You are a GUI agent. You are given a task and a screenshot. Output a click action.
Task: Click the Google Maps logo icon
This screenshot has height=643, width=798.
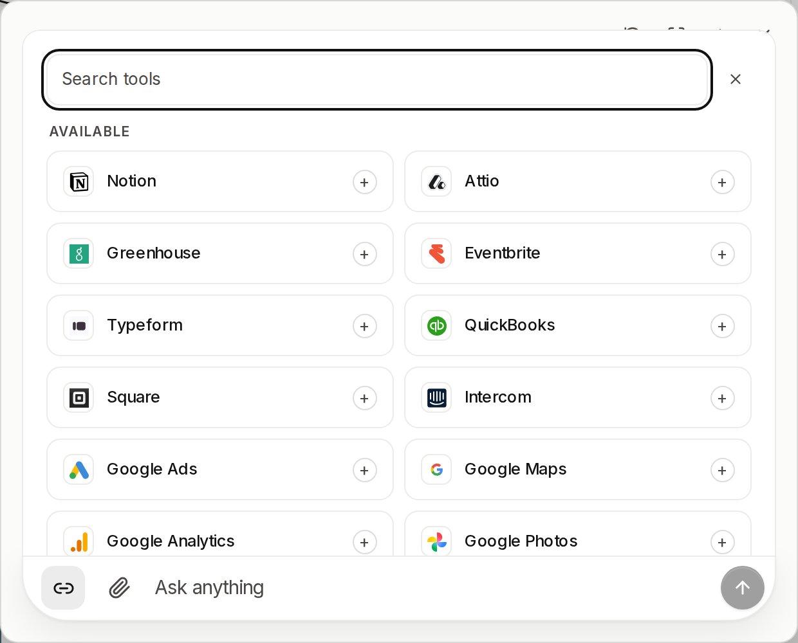(x=437, y=470)
